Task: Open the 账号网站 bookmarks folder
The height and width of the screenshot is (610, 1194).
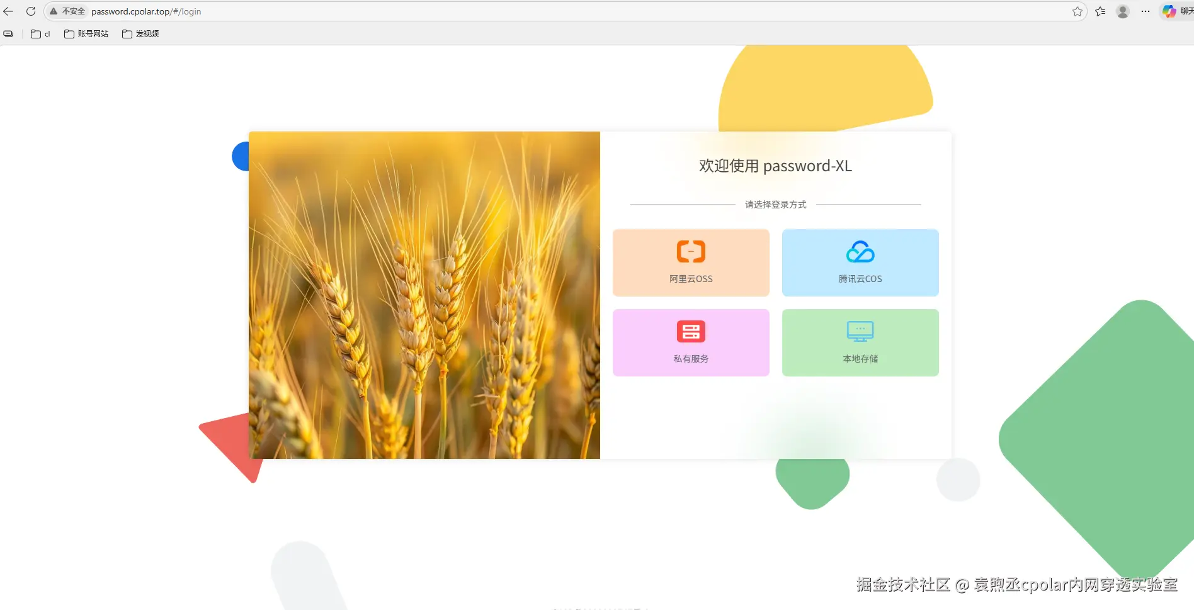Action: tap(86, 34)
